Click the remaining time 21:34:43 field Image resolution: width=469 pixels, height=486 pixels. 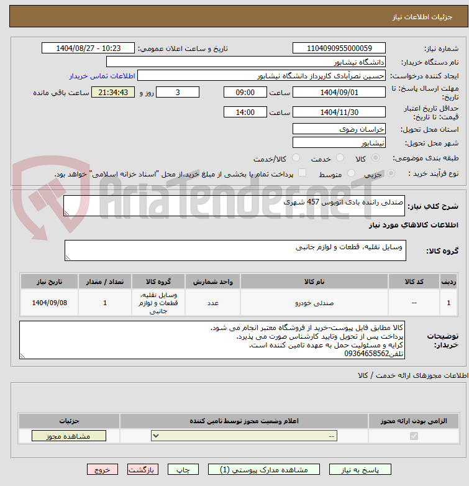(x=113, y=93)
